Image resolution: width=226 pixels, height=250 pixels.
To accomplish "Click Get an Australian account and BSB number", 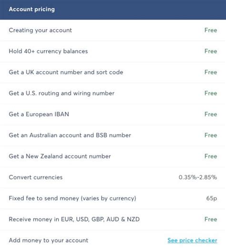I will [x=70, y=135].
